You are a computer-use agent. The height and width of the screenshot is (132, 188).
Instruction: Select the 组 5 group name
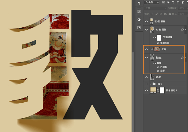click(x=160, y=84)
